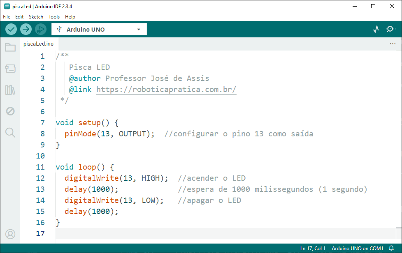Image resolution: width=402 pixels, height=253 pixels.
Task: Upload the sketch with the arrow button
Action: click(x=26, y=30)
